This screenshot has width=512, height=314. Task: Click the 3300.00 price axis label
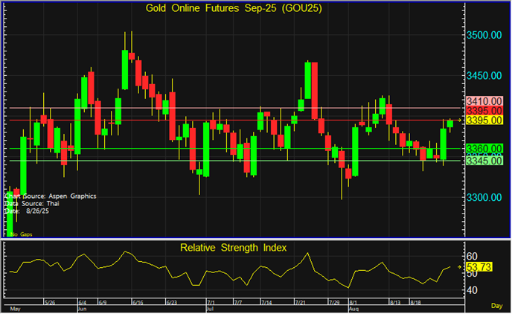[484, 198]
